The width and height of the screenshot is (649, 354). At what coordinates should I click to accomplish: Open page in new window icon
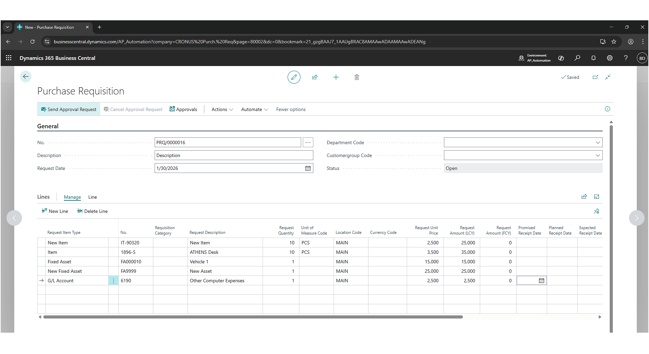click(x=595, y=77)
